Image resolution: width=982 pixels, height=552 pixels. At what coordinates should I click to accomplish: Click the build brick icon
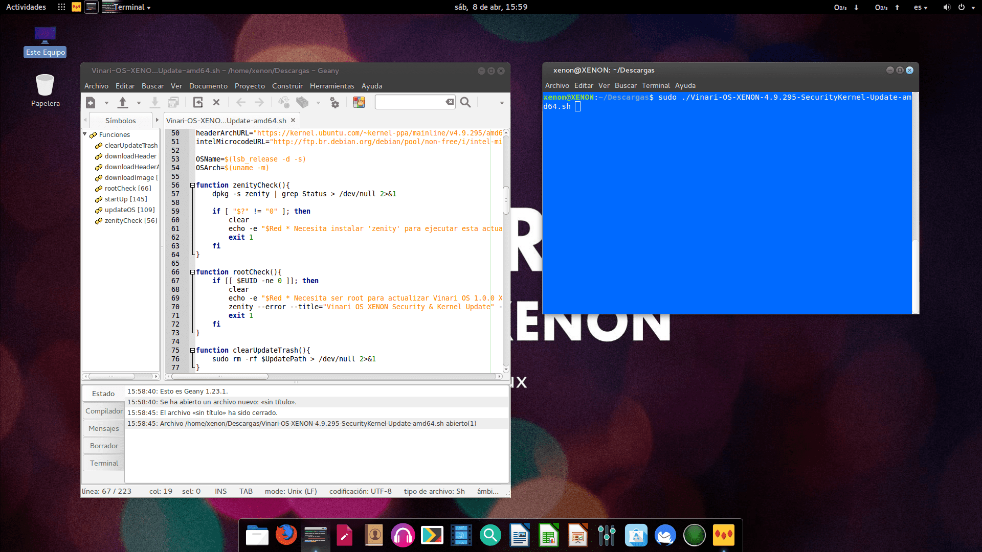click(x=302, y=103)
